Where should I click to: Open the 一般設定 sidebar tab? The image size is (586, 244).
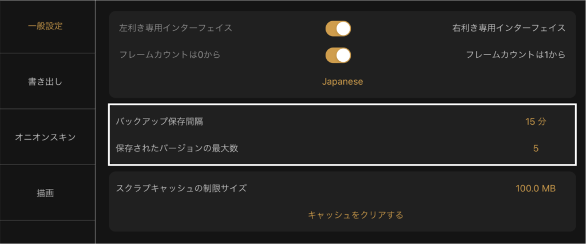click(45, 27)
